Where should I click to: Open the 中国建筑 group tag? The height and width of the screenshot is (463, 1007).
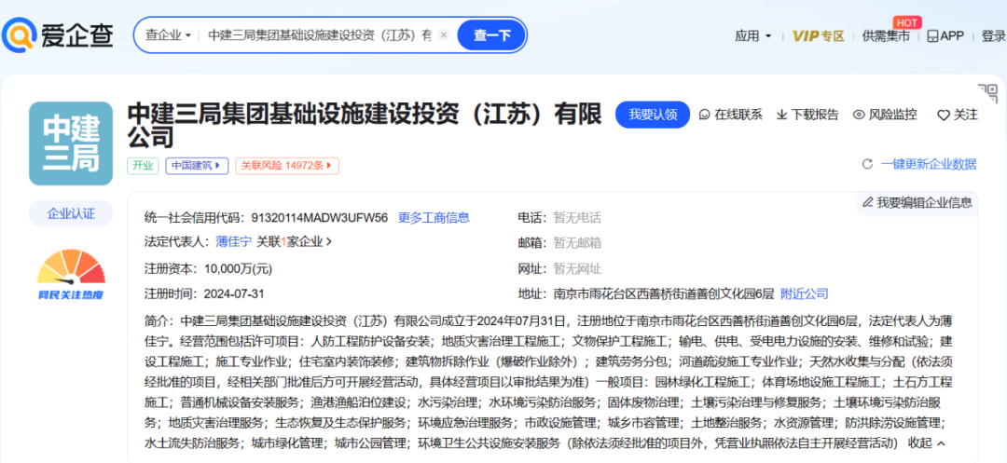pyautogui.click(x=197, y=166)
